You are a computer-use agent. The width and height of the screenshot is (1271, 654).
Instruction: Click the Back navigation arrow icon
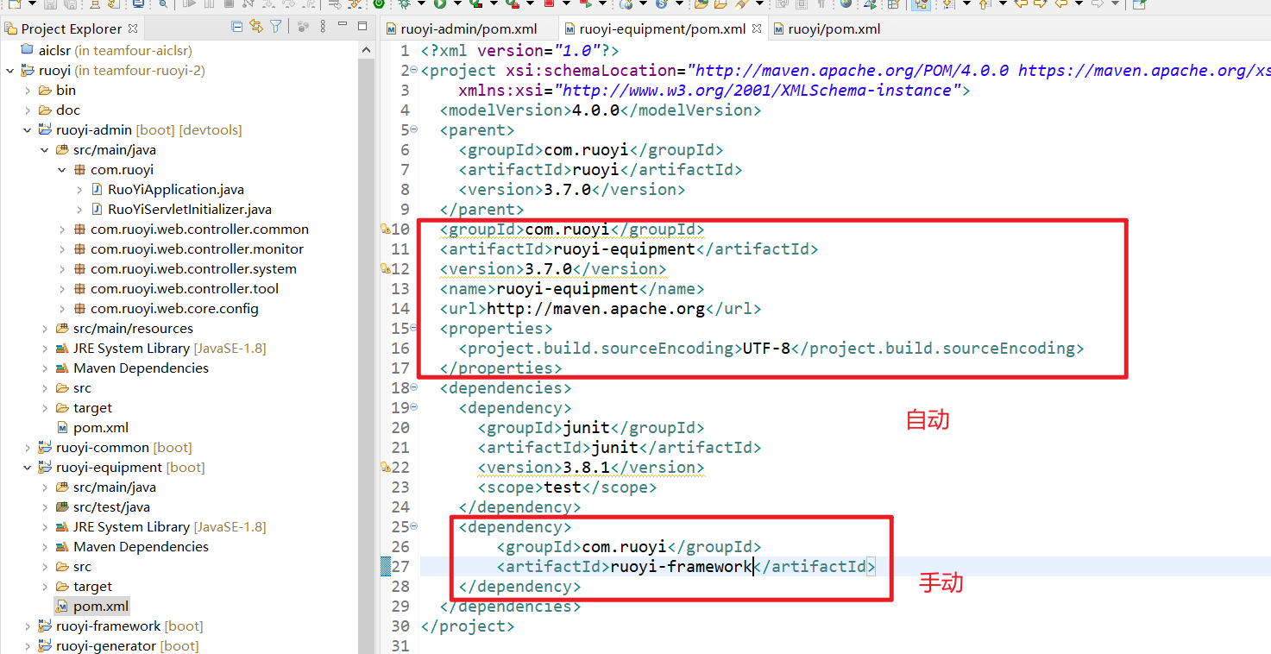tap(1061, 4)
